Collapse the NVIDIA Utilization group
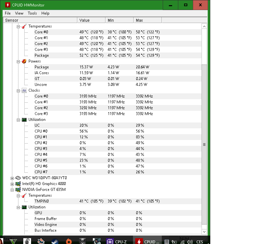Screen dimensions: 264x244 coord(18,208)
